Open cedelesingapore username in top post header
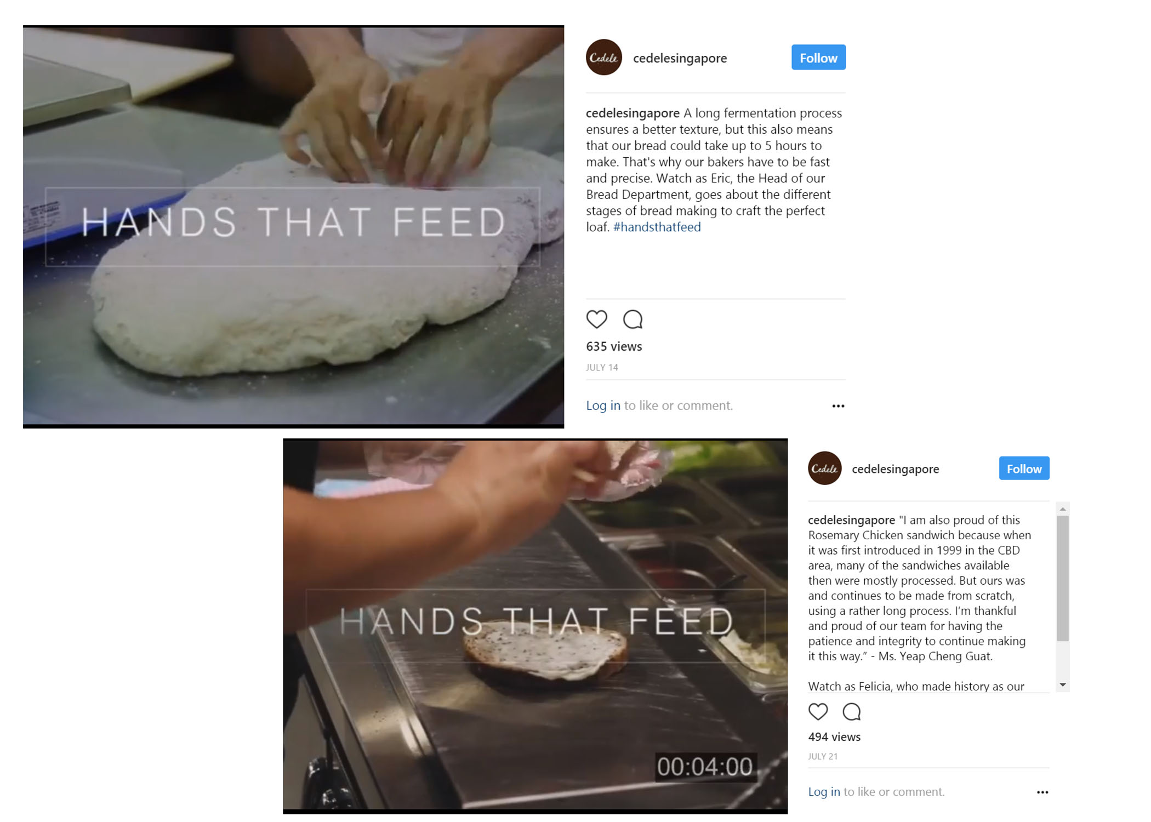 tap(680, 58)
